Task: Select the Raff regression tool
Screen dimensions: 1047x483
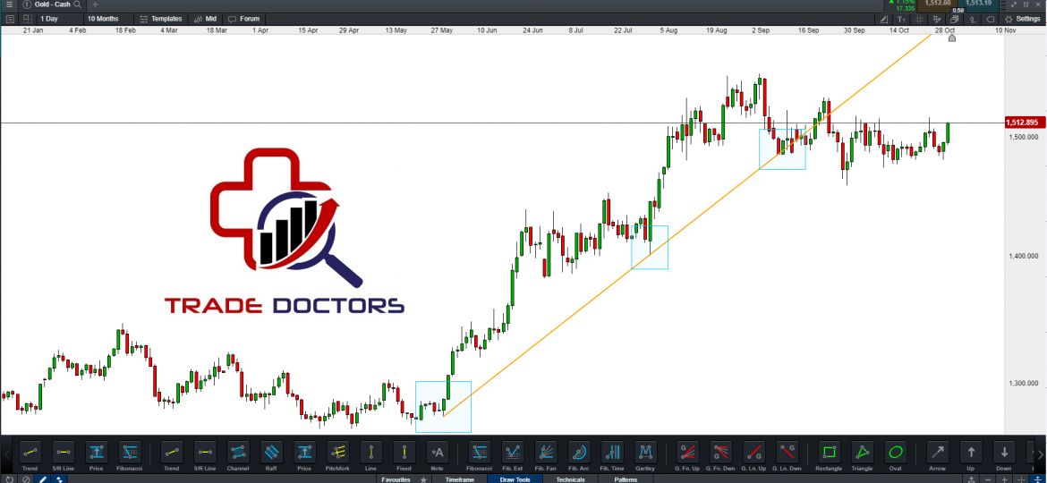Action: (272, 453)
